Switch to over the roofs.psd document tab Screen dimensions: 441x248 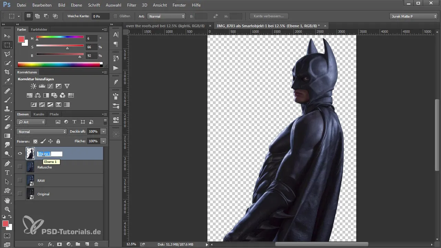(165, 26)
